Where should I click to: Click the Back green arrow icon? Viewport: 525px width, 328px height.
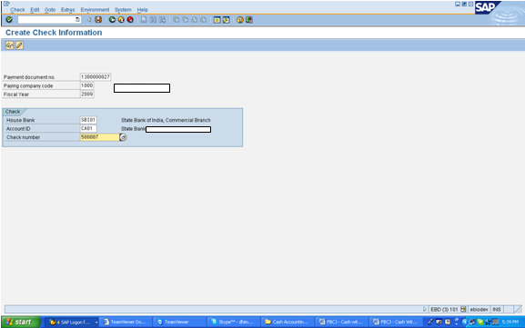pos(112,20)
